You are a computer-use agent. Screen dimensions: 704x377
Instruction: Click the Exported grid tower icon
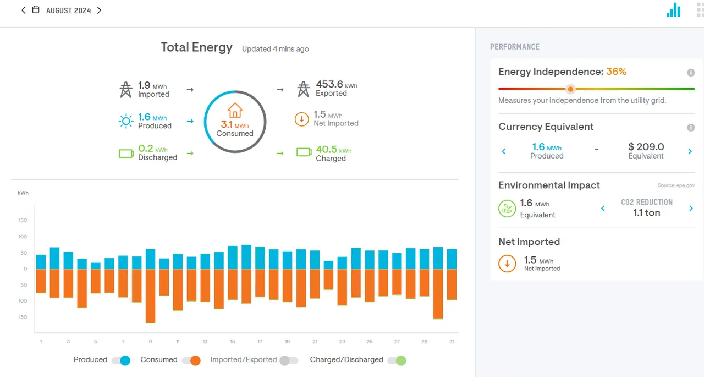(304, 89)
